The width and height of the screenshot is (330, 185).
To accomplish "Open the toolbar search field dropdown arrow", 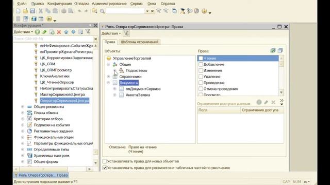I will point(147,11).
